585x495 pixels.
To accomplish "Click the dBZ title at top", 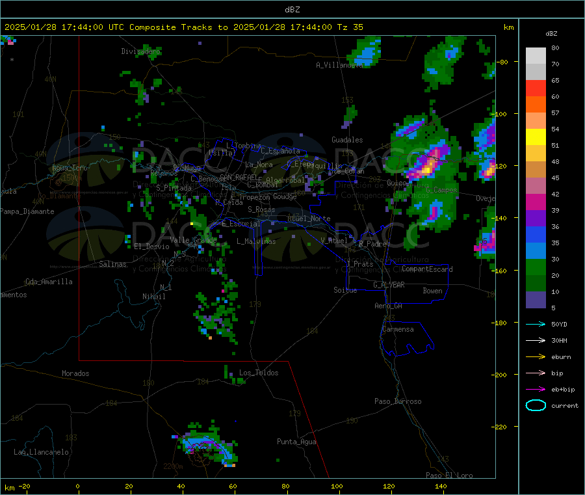I will [x=292, y=10].
